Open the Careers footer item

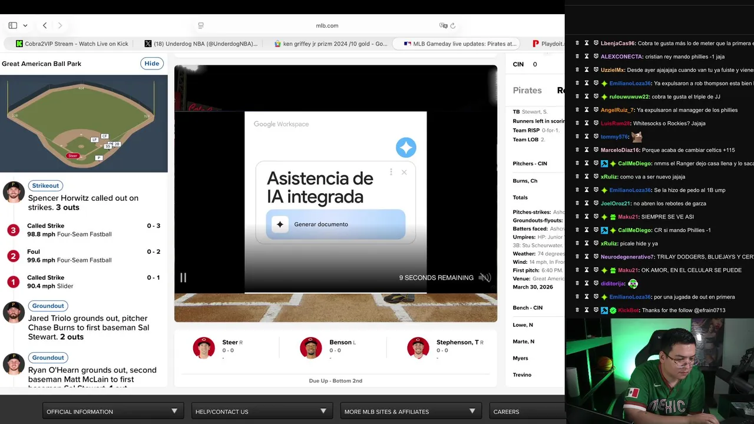tap(527, 412)
